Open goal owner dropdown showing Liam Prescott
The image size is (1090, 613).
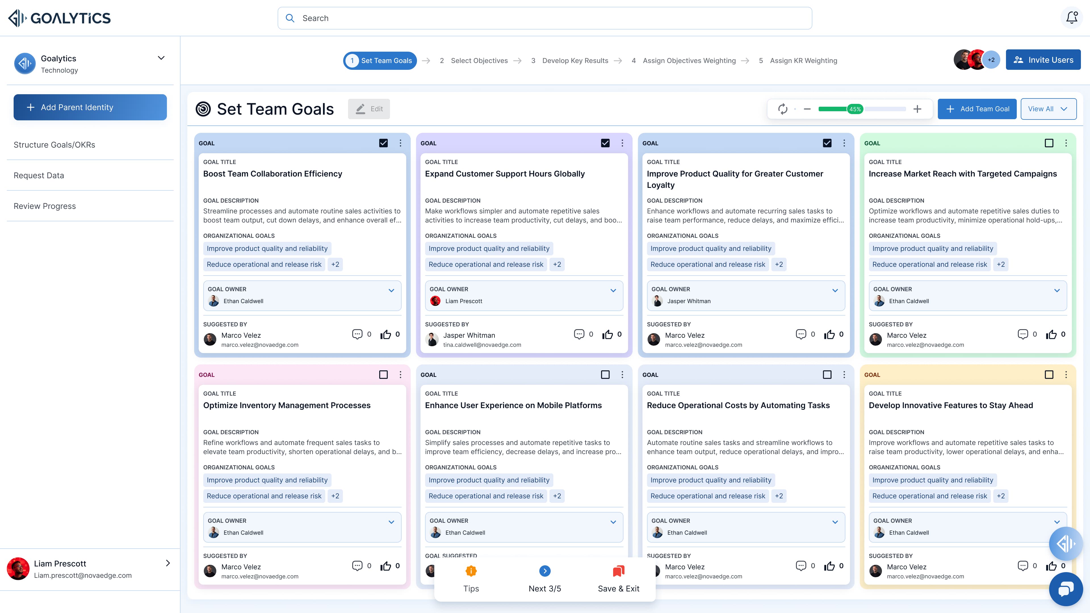point(524,295)
